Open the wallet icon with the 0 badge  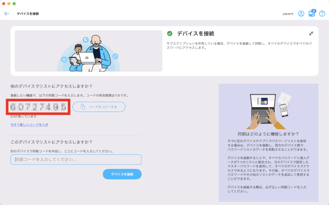312,13
